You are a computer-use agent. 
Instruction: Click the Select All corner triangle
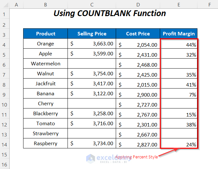point(5,5)
